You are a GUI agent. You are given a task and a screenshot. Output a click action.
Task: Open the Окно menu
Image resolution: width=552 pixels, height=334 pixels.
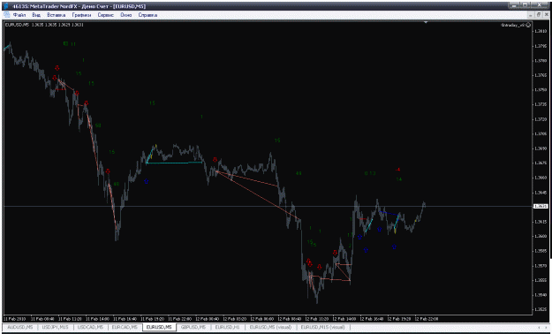click(126, 15)
